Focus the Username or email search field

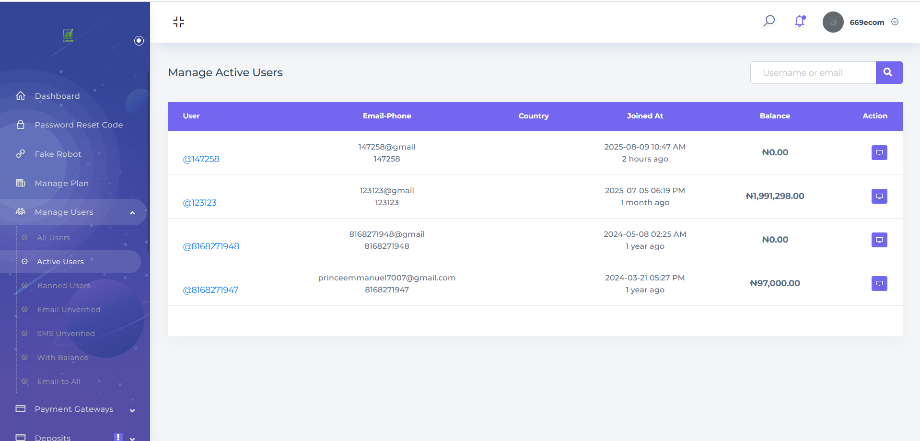[813, 72]
